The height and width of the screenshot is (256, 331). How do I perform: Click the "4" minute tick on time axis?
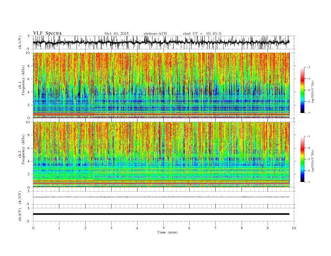pos(137,228)
